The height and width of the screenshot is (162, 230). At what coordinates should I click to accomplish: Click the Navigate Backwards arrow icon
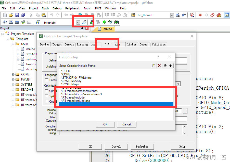point(66,15)
